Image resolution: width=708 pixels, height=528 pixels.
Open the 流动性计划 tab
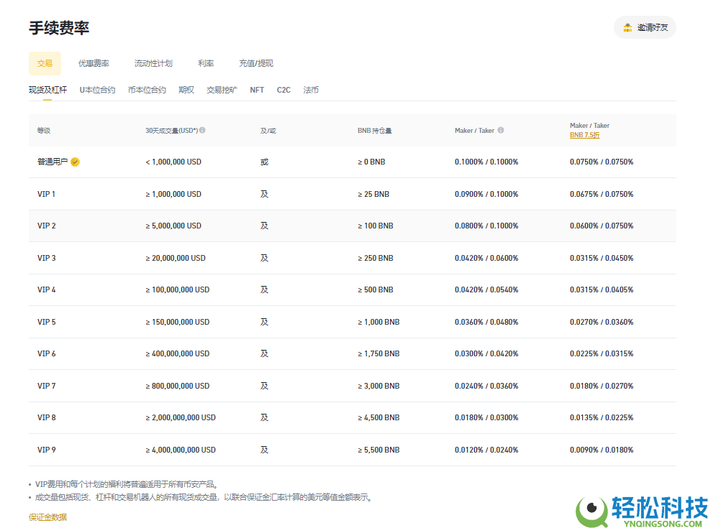tap(153, 64)
